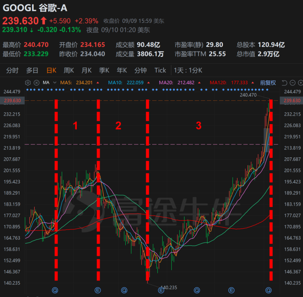Click the red 239.630 closing price
Viewport: 303px width, 297px height.
pyautogui.click(x=21, y=21)
